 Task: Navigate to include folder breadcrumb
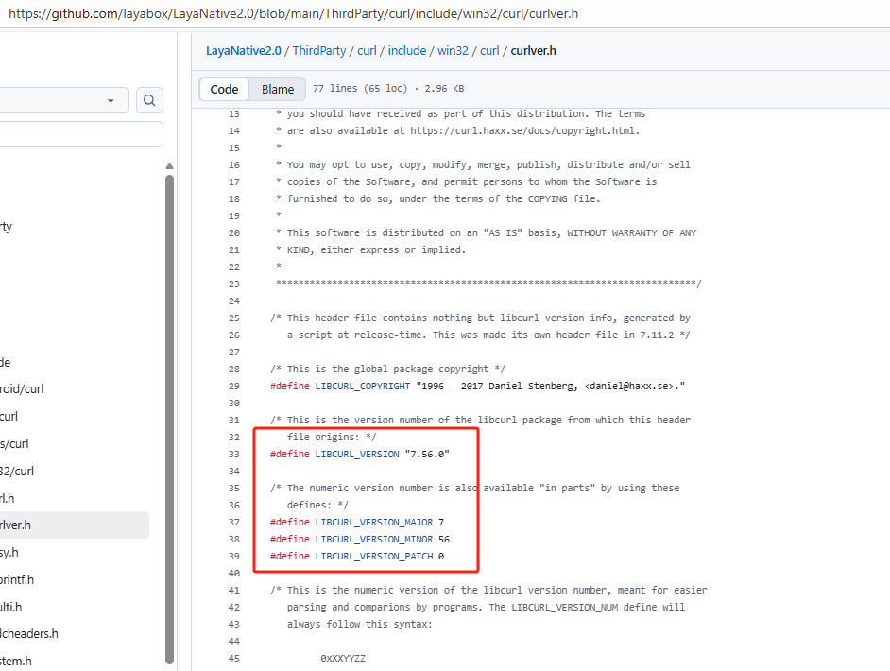point(406,50)
